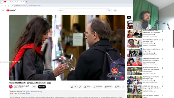Open Crazy Robbery Prank title link

[x=152, y=50]
